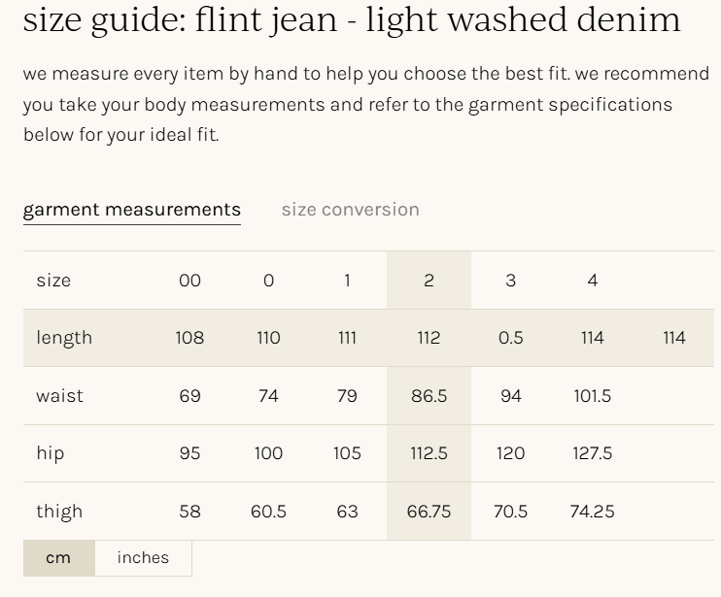Switch to the size conversion tab
This screenshot has height=597, width=721.
[350, 210]
